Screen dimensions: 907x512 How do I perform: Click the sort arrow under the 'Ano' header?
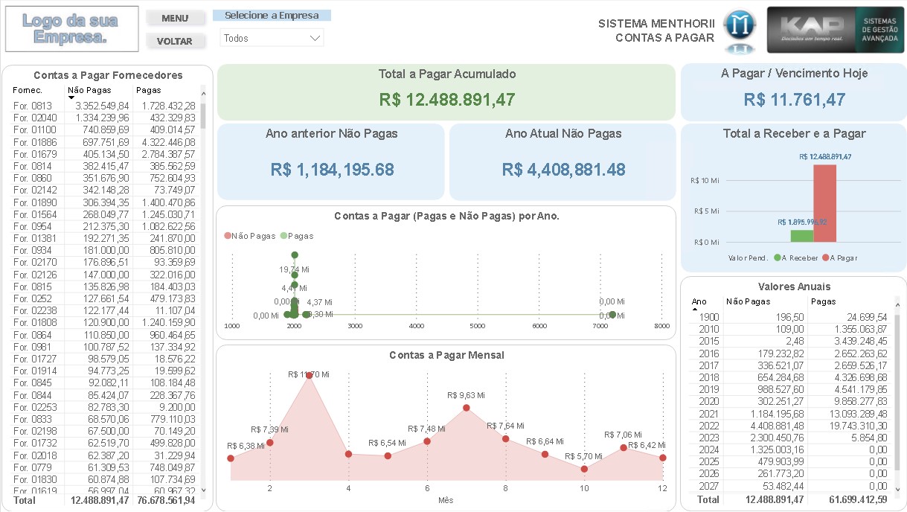click(695, 309)
